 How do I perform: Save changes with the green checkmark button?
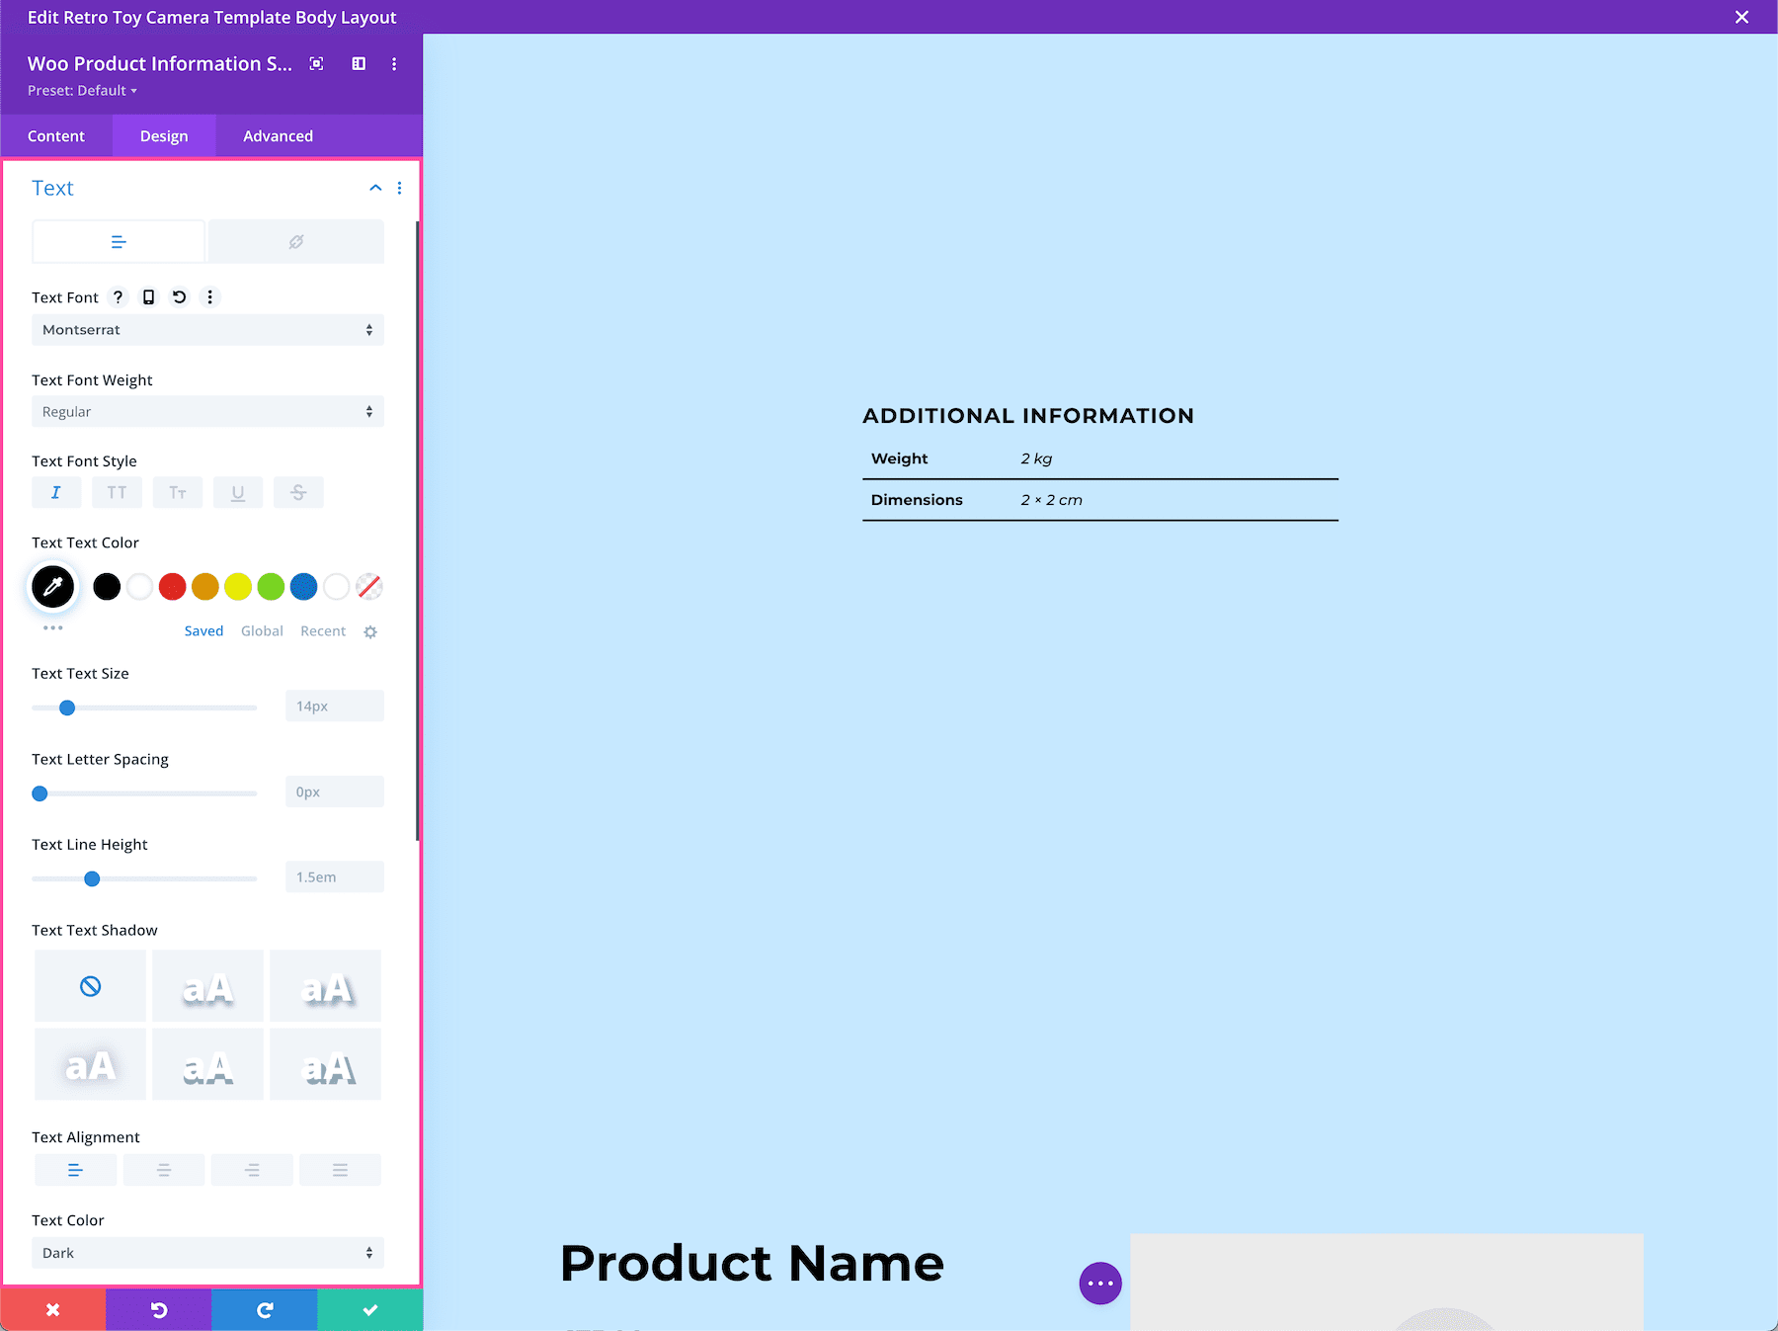(x=369, y=1309)
